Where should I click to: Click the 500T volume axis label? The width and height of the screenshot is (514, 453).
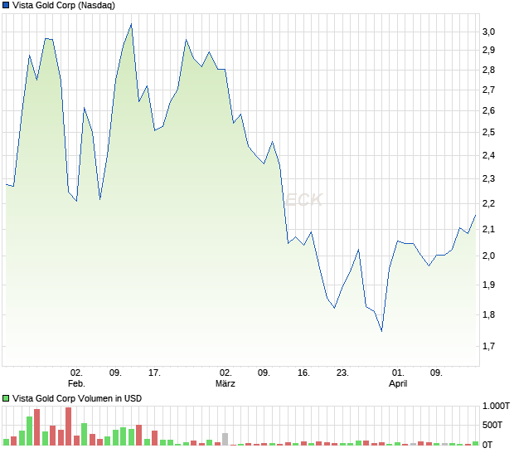coord(492,425)
